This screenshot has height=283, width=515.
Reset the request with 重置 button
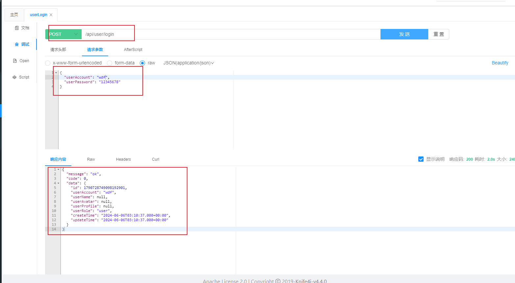(438, 34)
